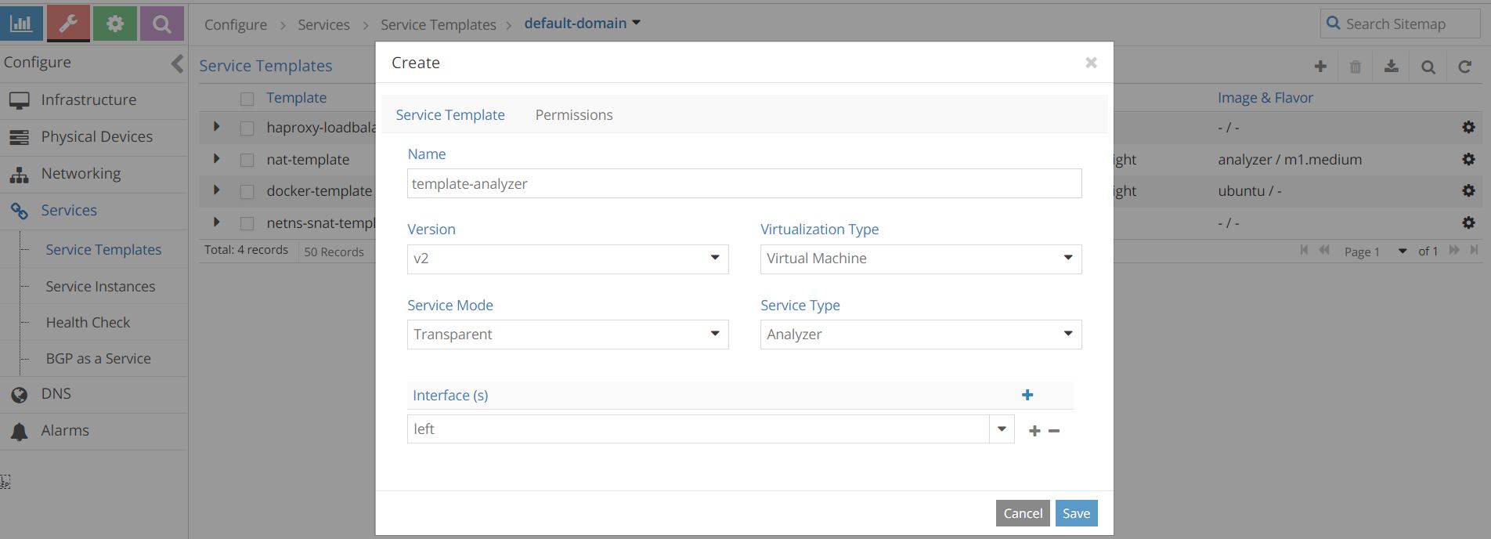Open Service Instances in sidebar
1491x539 pixels.
(x=100, y=287)
